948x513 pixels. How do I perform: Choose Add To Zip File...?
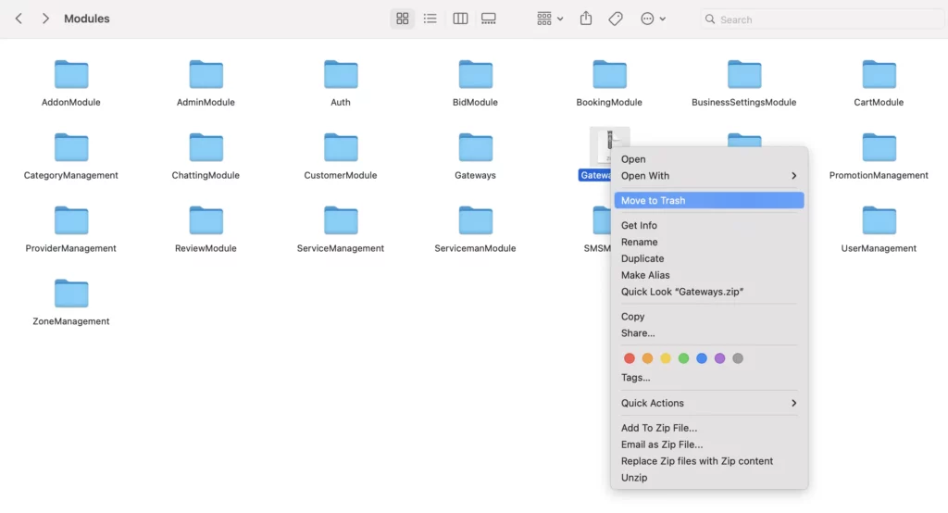tap(709, 428)
